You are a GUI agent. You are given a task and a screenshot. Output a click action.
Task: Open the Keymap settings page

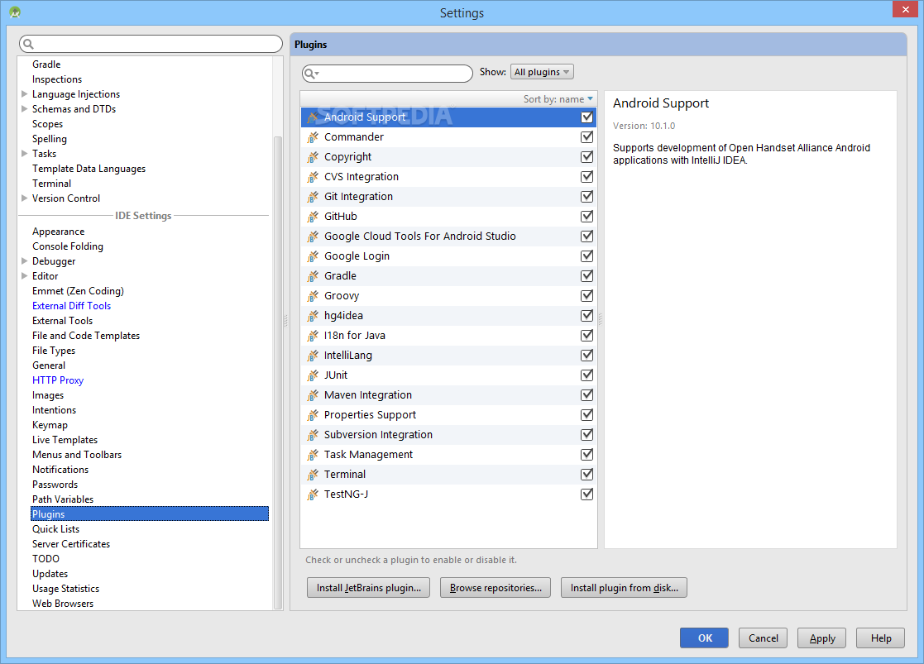(50, 425)
